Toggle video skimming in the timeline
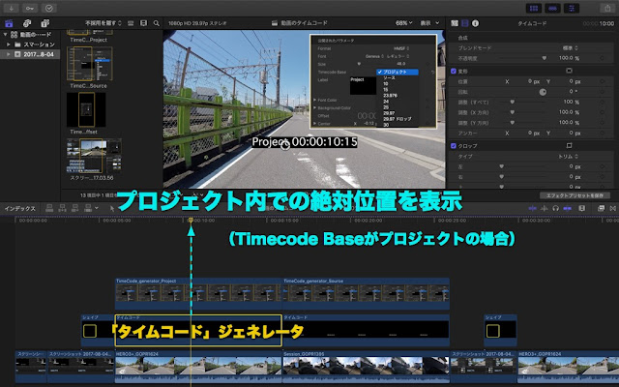The height and width of the screenshot is (387, 619). [x=533, y=208]
